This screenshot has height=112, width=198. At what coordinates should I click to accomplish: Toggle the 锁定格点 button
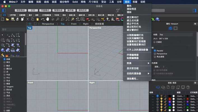(x=21, y=10)
